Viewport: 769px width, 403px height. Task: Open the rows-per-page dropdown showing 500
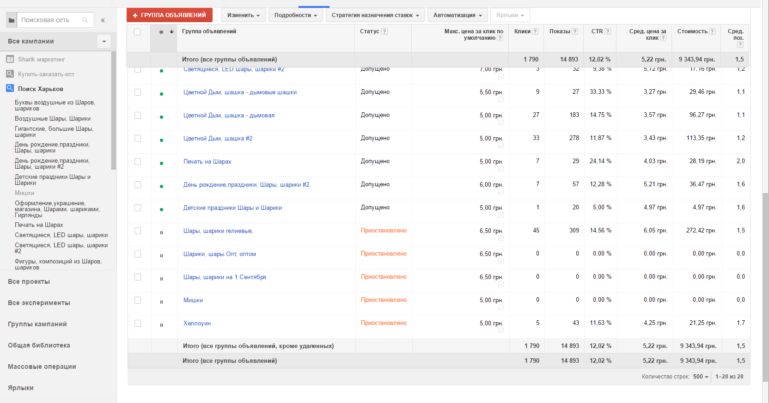tap(701, 377)
